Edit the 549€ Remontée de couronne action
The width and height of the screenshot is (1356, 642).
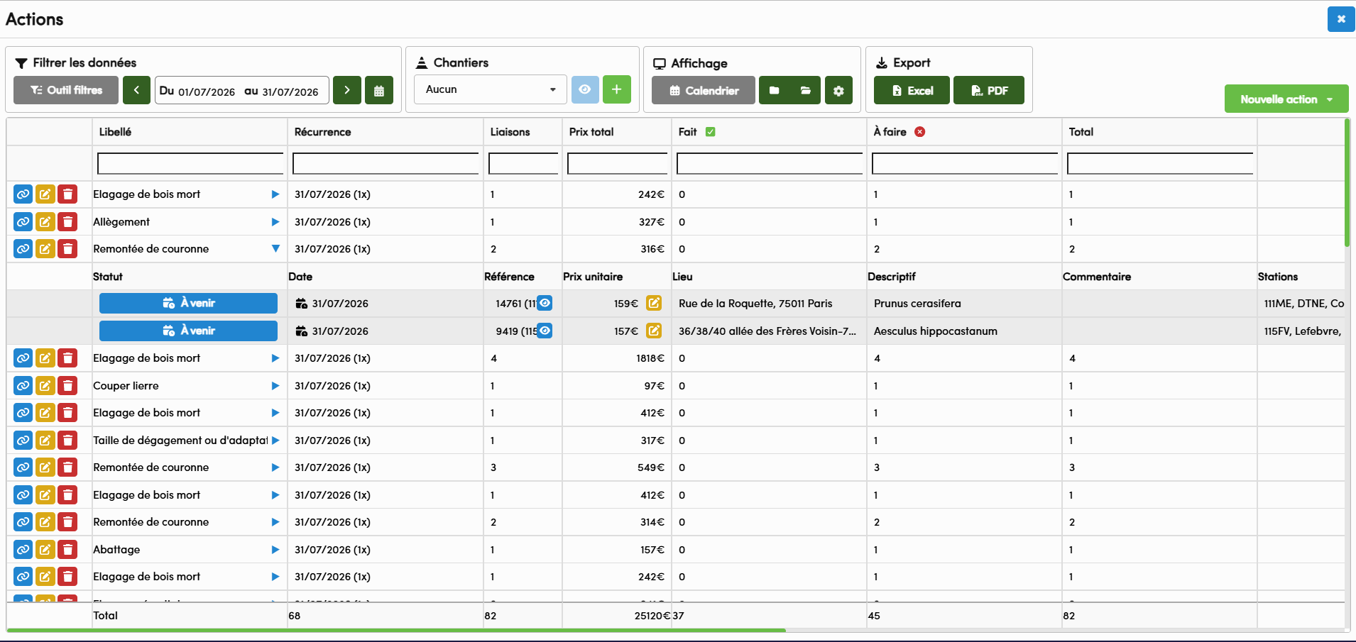45,467
